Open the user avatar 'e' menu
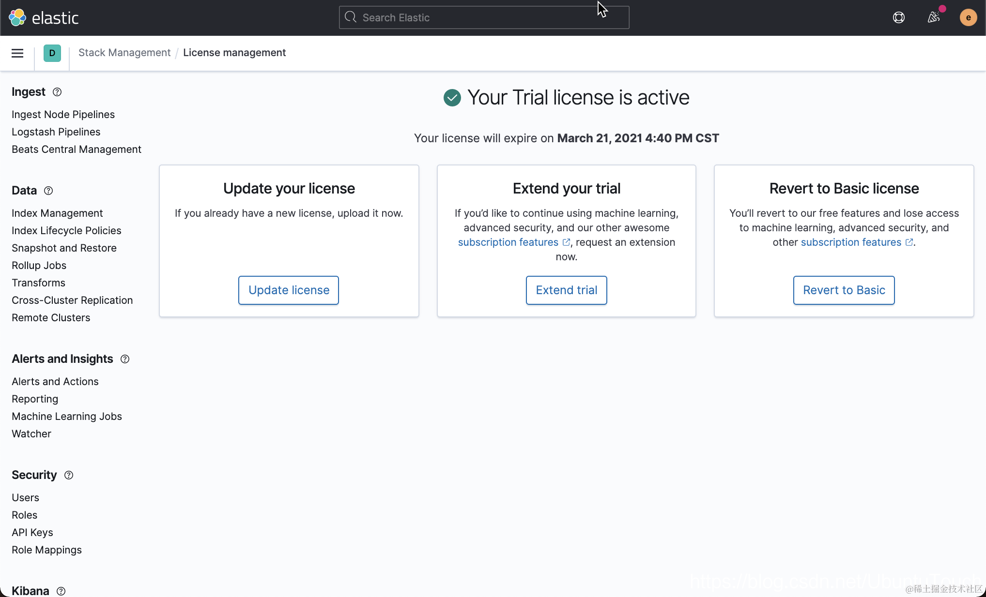The width and height of the screenshot is (986, 597). point(968,18)
